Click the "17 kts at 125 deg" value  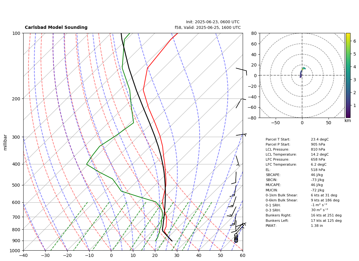(x=326, y=221)
